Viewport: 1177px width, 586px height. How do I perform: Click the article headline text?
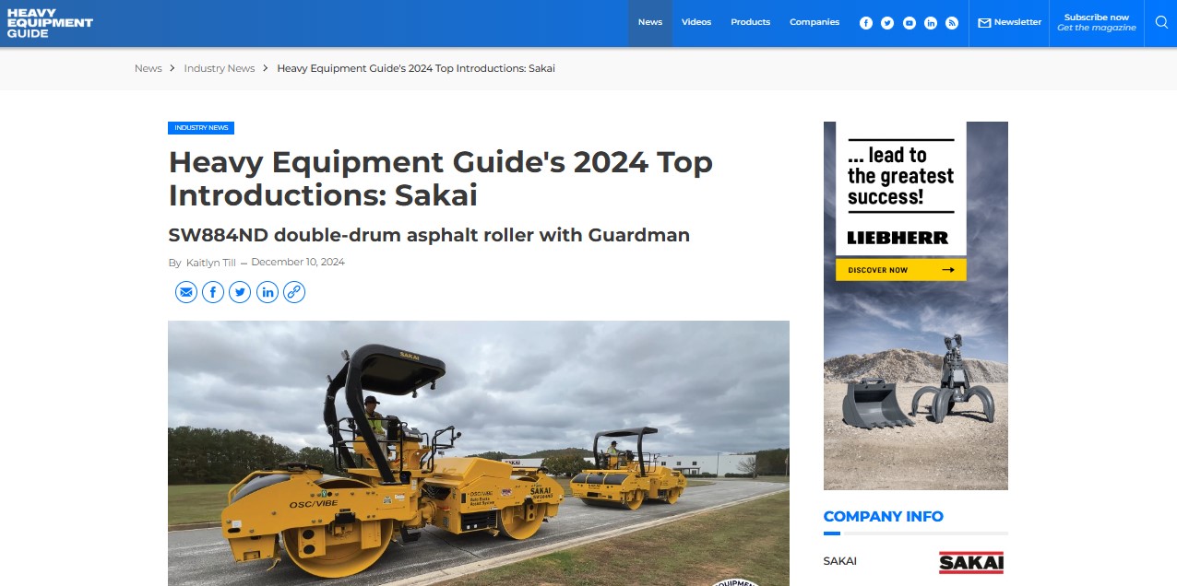click(441, 179)
